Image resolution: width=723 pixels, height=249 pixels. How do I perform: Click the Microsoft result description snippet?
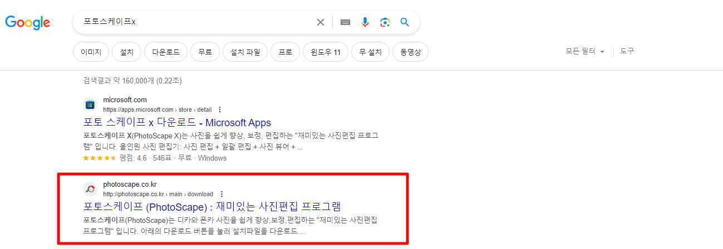coord(230,142)
